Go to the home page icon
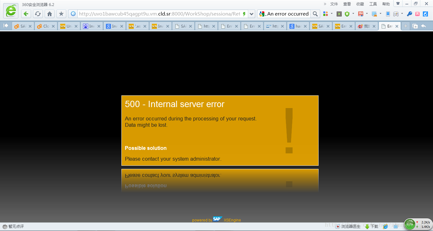 pyautogui.click(x=49, y=14)
